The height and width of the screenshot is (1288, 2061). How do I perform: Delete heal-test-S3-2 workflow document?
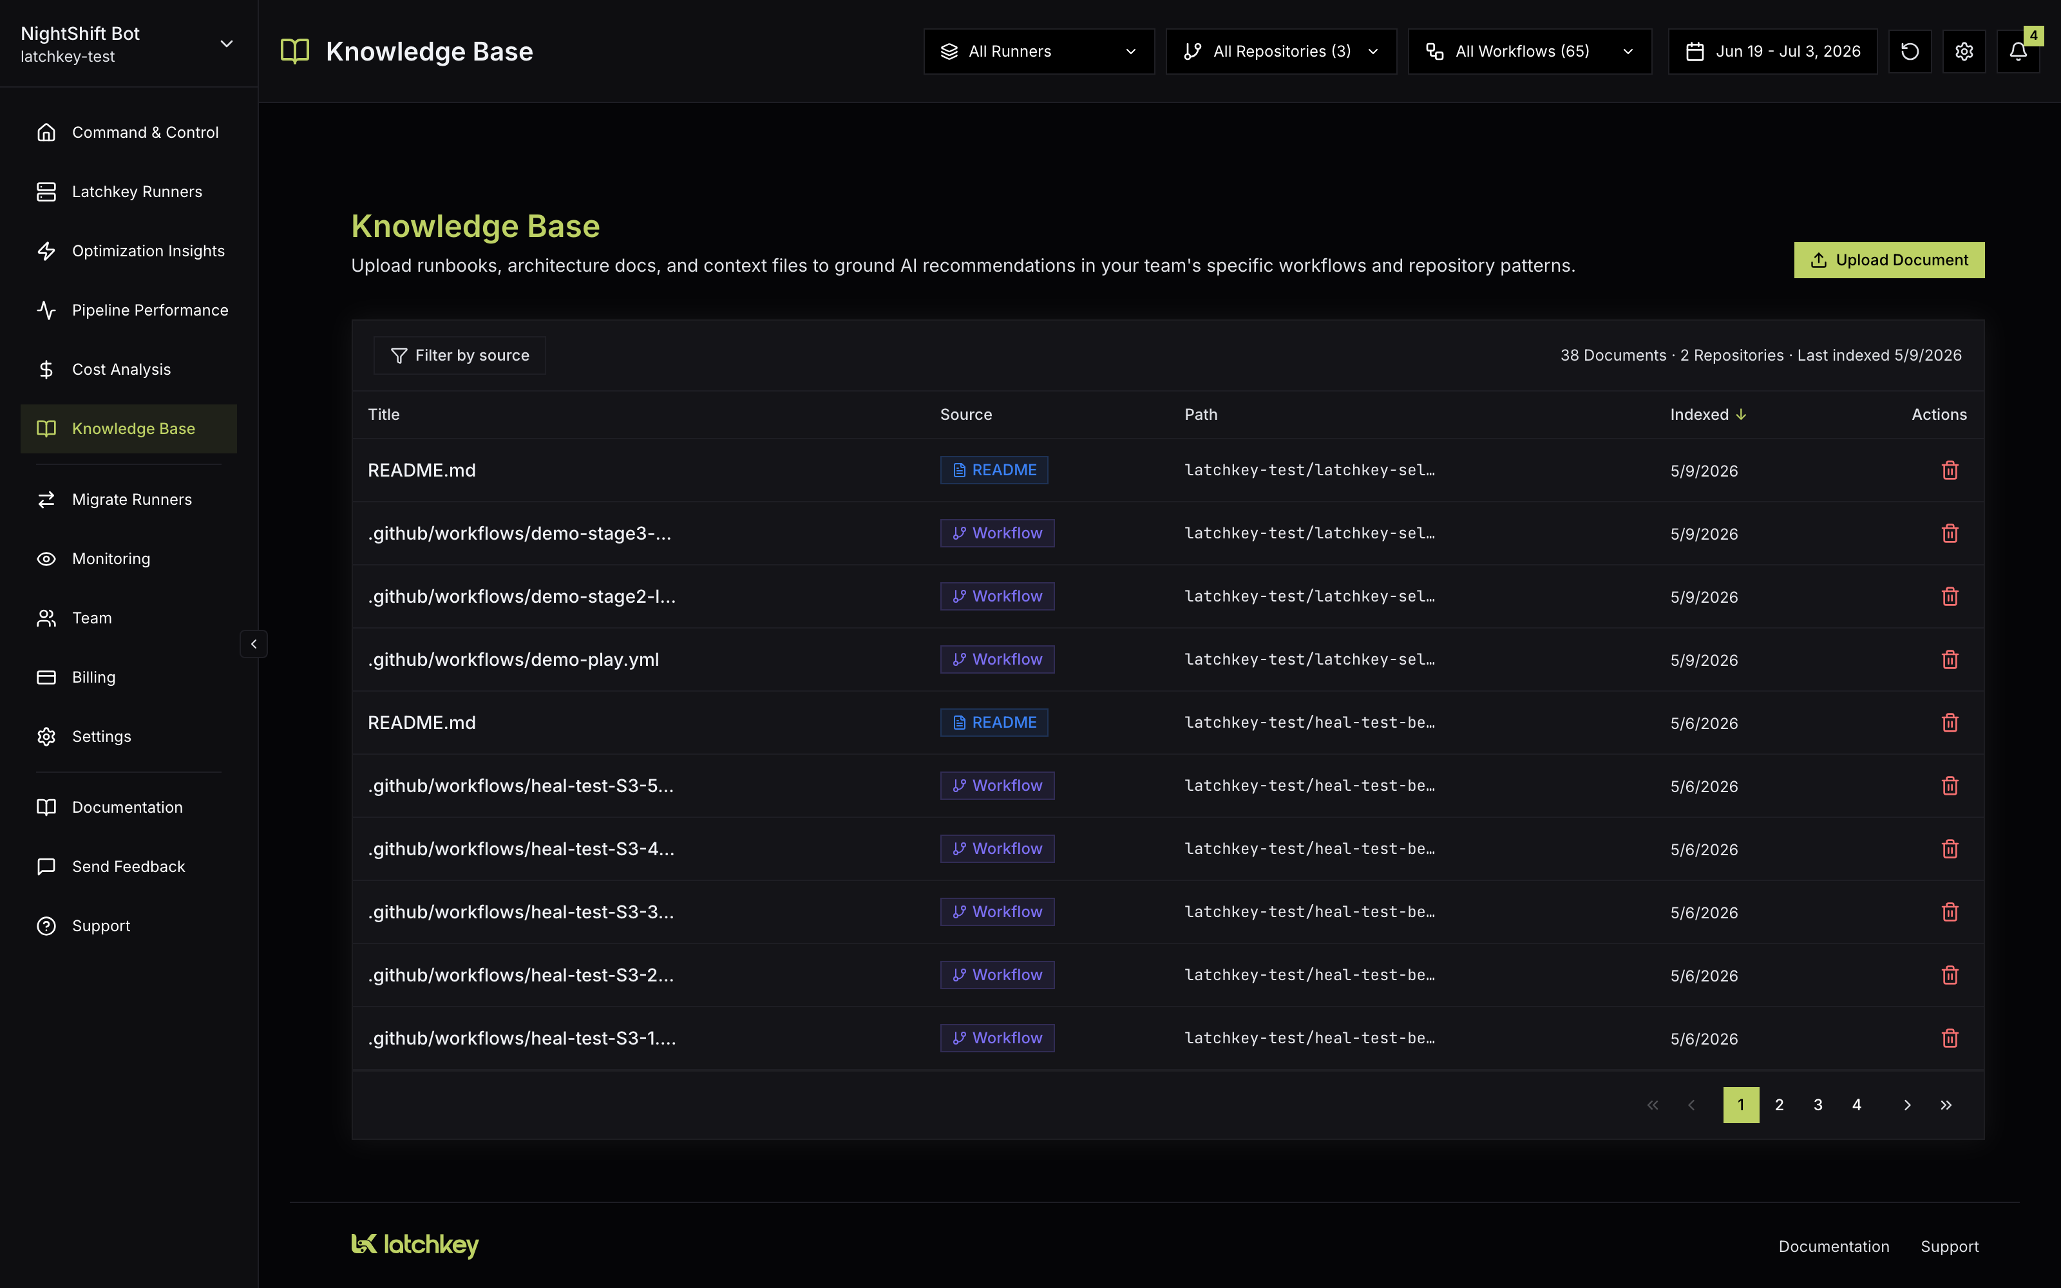click(1950, 974)
